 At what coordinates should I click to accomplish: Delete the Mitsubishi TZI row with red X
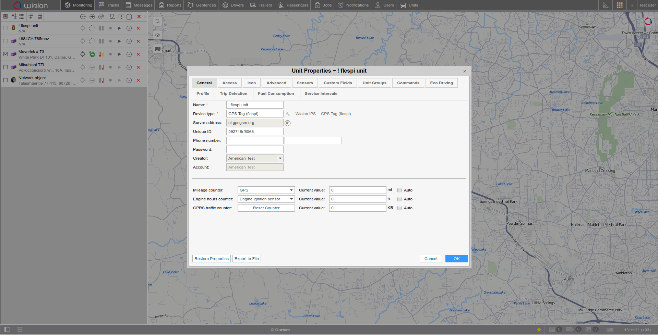(x=139, y=67)
